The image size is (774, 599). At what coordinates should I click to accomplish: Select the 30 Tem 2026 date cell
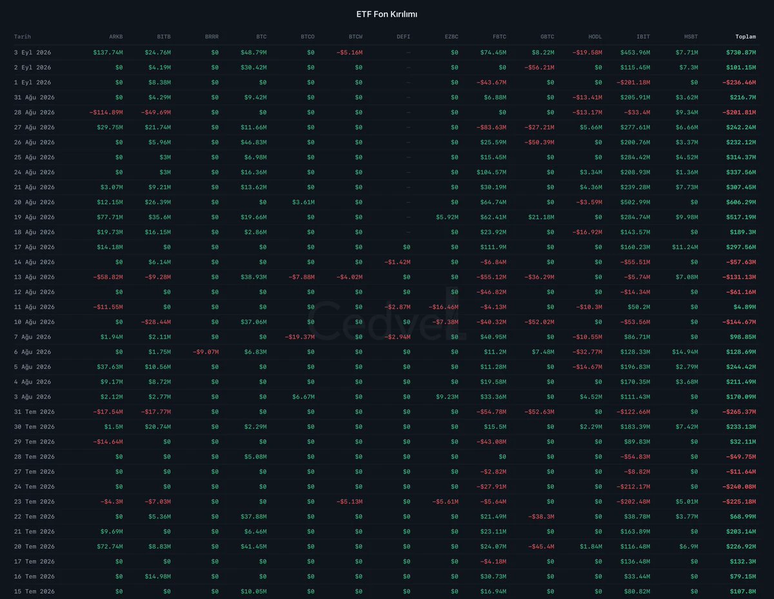[x=34, y=427]
